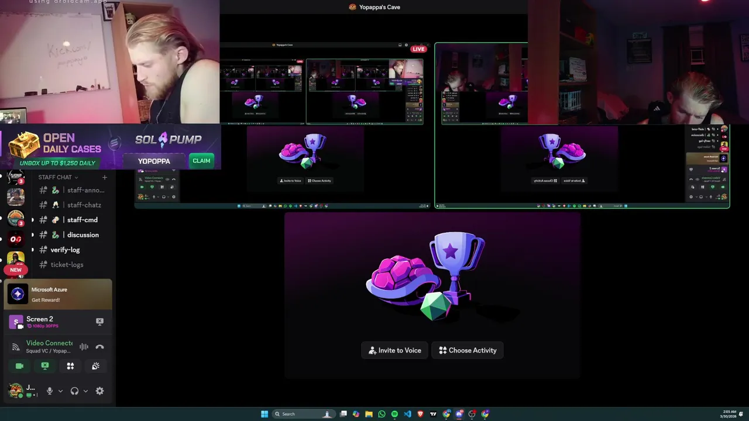Open Task View from the taskbar

[x=343, y=414]
